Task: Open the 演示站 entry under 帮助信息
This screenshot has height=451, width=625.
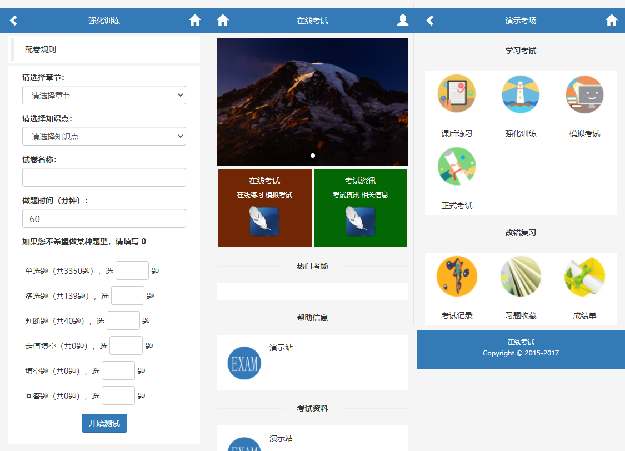Action: (281, 348)
